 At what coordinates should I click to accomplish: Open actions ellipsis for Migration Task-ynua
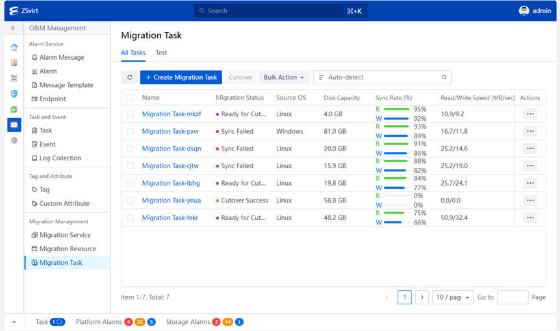[x=530, y=201]
